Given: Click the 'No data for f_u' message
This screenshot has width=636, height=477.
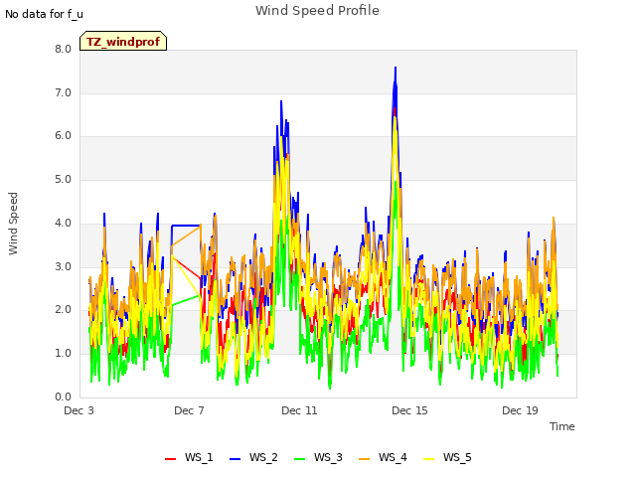Looking at the screenshot, I should (44, 14).
